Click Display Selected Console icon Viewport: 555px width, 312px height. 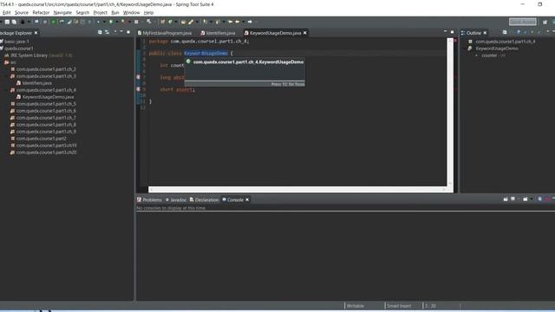click(513, 199)
